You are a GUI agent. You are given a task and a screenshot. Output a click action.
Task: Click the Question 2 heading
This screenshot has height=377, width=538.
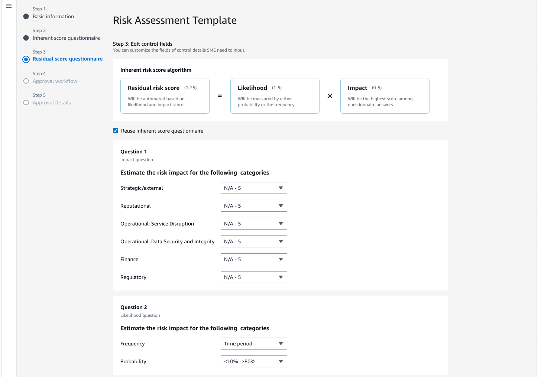click(134, 307)
